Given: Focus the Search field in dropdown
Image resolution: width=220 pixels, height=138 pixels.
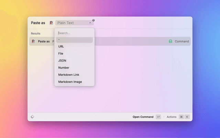Looking at the screenshot, I should (x=74, y=33).
